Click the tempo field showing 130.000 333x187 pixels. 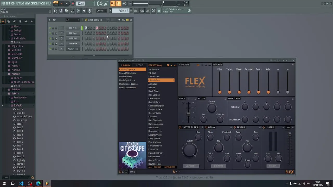pos(80,4)
